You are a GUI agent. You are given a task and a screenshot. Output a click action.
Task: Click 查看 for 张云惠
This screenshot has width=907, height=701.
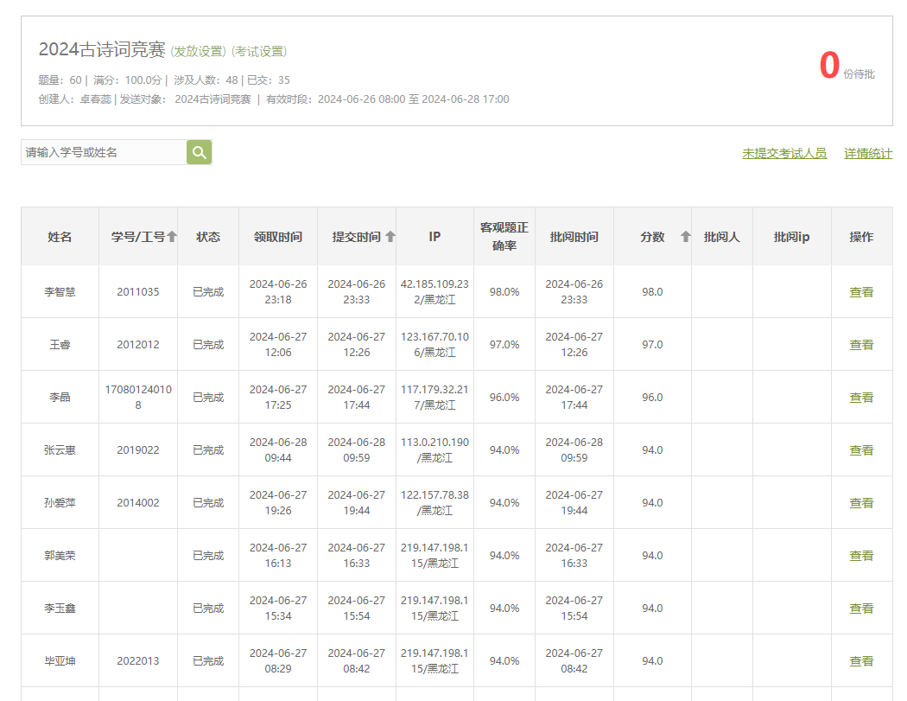861,450
